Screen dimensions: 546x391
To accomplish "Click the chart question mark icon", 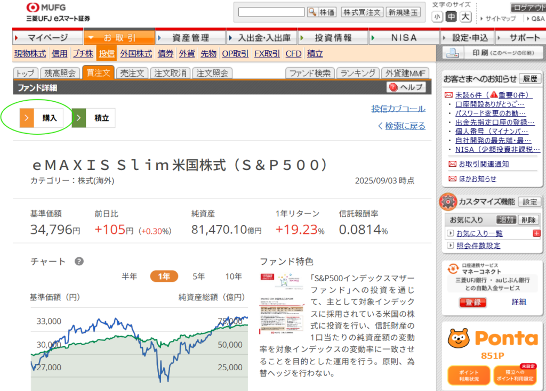I will click(x=79, y=261).
